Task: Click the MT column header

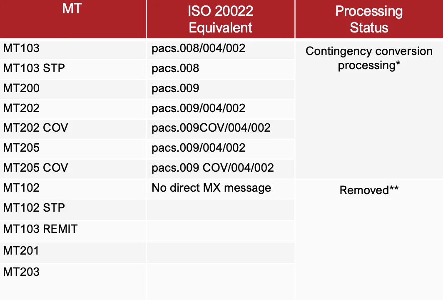Action: pos(72,9)
